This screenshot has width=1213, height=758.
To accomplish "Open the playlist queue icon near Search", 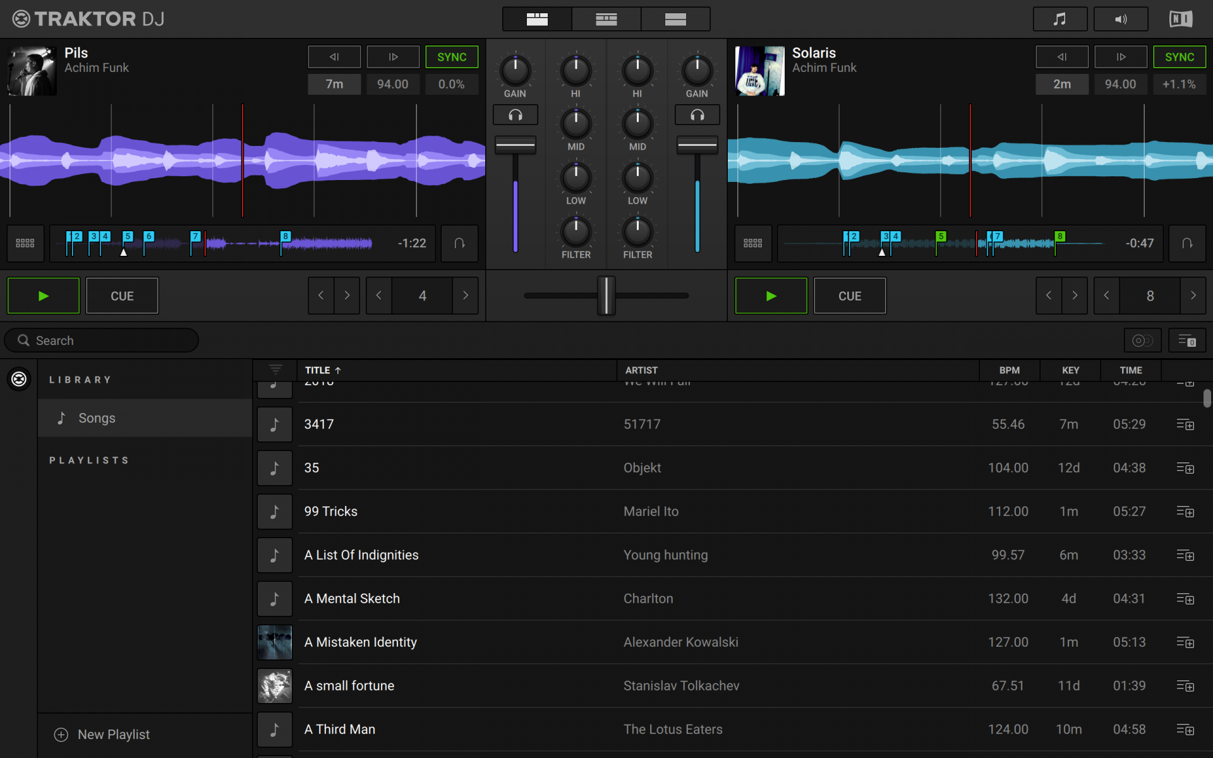I will pos(1186,340).
